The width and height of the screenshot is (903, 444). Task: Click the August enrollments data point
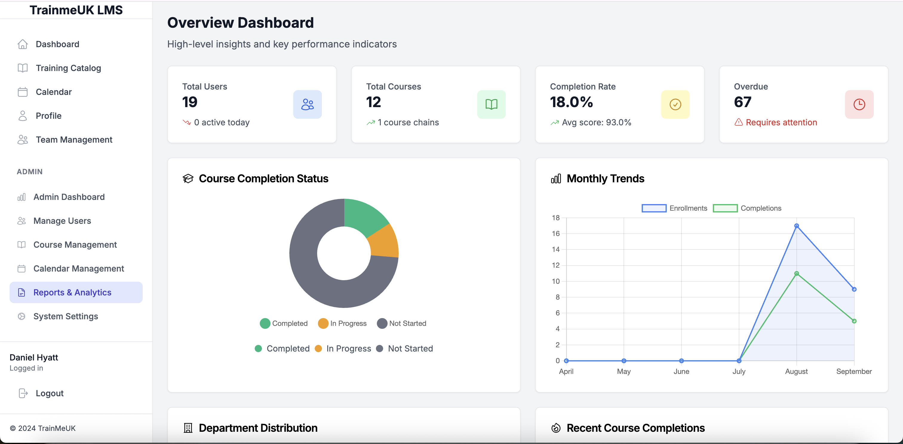click(796, 226)
